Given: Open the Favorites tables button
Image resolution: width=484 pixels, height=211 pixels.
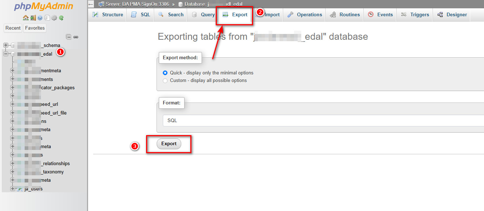Looking at the screenshot, I should click(x=35, y=28).
